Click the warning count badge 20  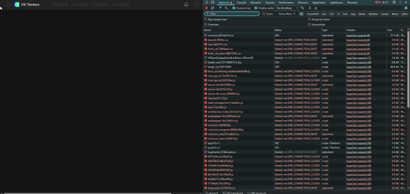click(x=385, y=2)
